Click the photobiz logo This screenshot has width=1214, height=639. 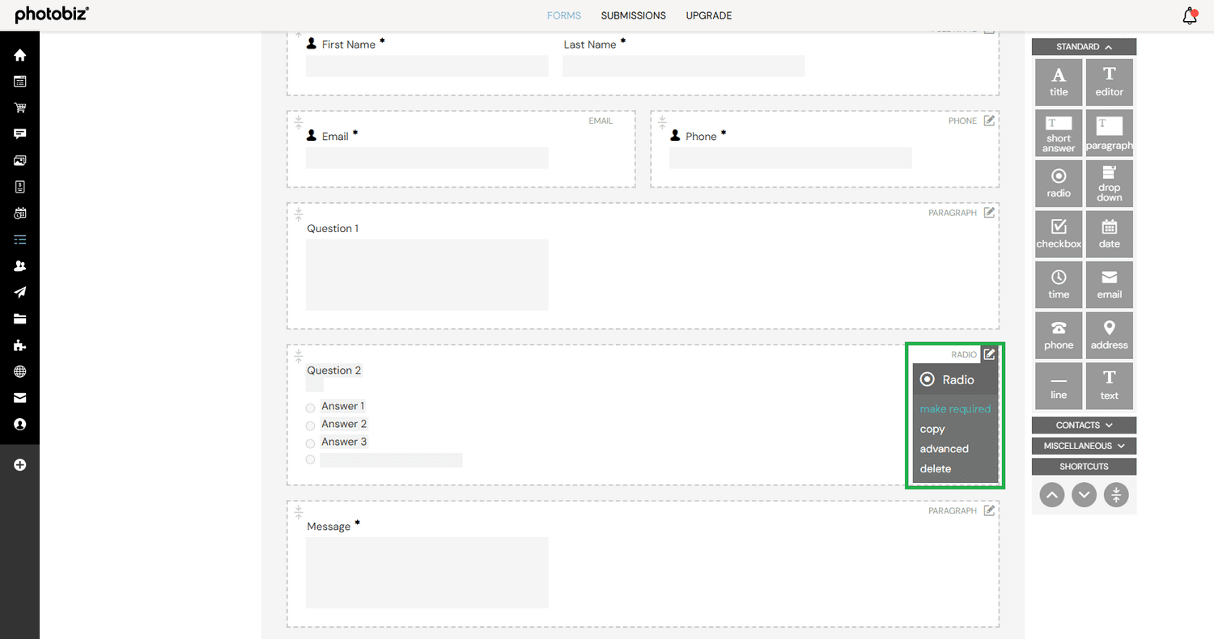pyautogui.click(x=52, y=15)
